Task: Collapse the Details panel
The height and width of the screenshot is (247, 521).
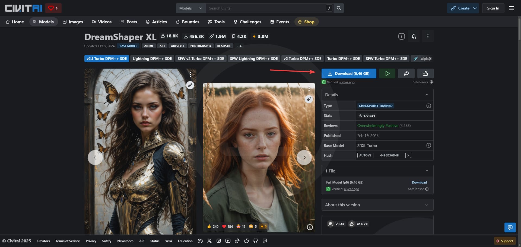Action: coord(427,95)
